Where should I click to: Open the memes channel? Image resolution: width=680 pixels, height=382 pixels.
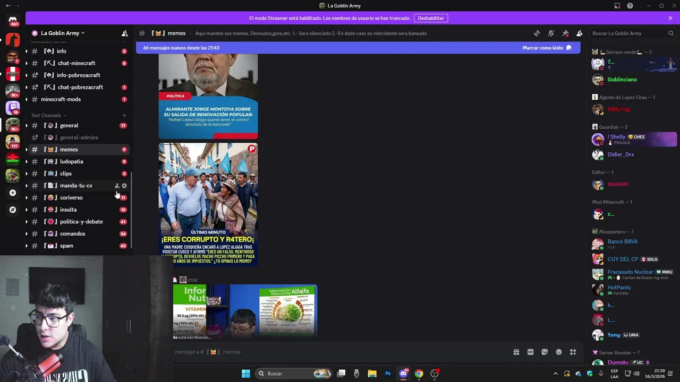coord(78,150)
